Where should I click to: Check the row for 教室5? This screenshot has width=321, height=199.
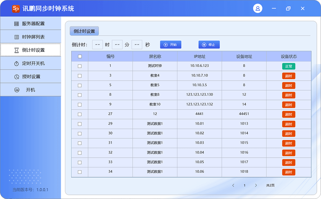(x=80, y=85)
